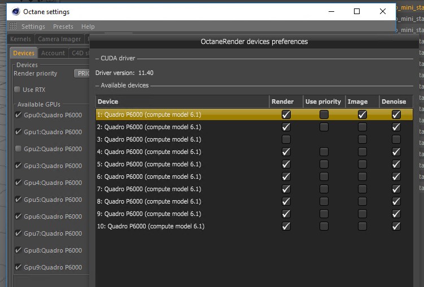Image resolution: width=424 pixels, height=287 pixels.
Task: Uncheck Gpu4:Quadro P6000
Action: 18,183
